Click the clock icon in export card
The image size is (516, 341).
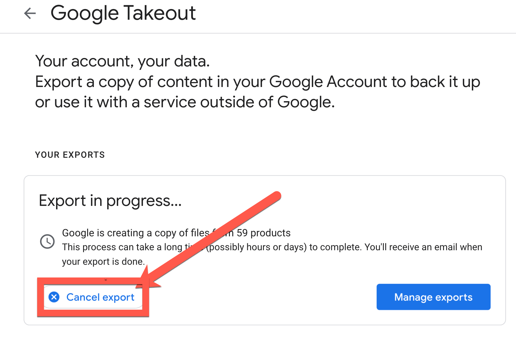click(x=47, y=242)
